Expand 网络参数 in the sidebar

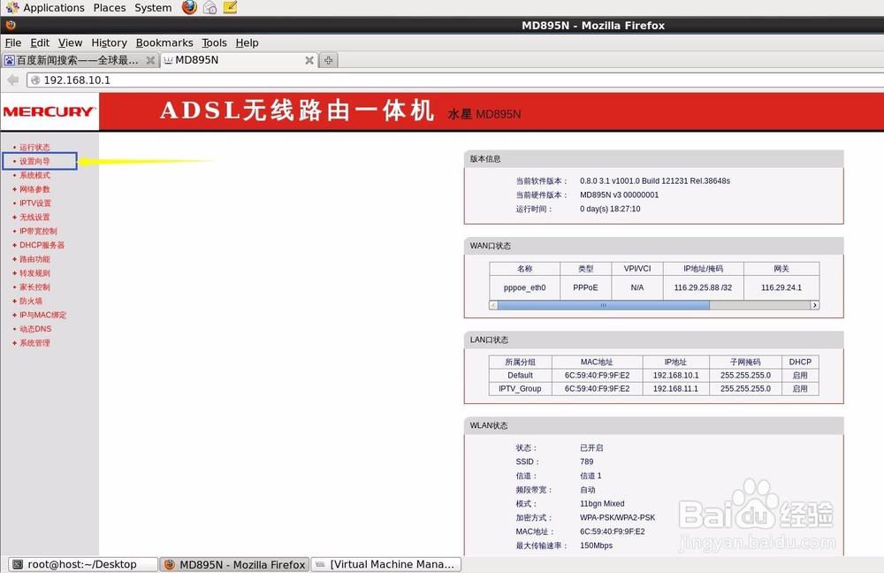[34, 189]
